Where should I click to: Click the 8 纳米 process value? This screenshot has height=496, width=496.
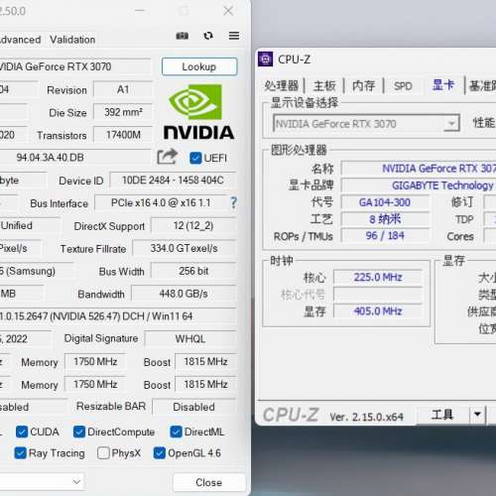(385, 219)
